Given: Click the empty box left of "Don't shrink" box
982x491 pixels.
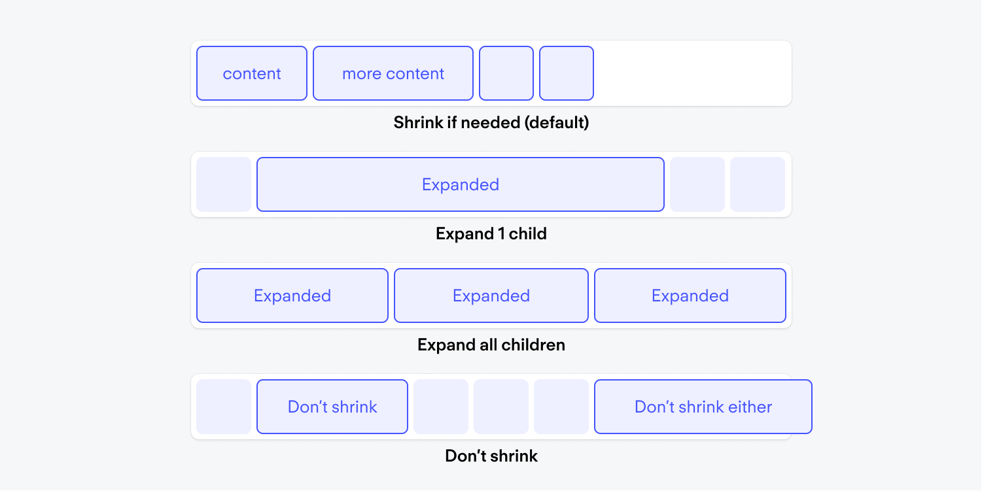Looking at the screenshot, I should point(224,407).
